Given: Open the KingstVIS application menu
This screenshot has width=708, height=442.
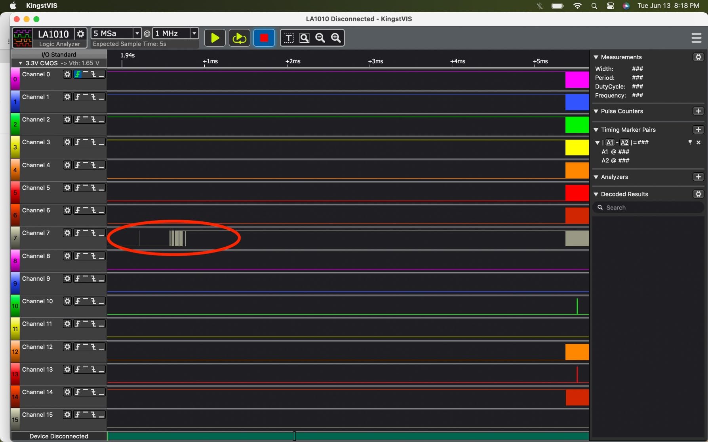Looking at the screenshot, I should click(x=42, y=6).
